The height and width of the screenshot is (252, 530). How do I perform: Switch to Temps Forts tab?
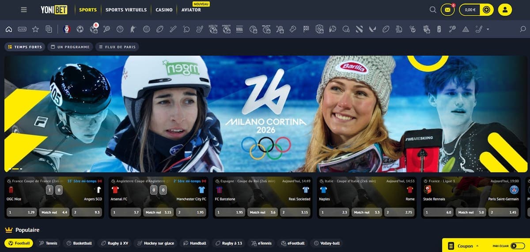25,47
